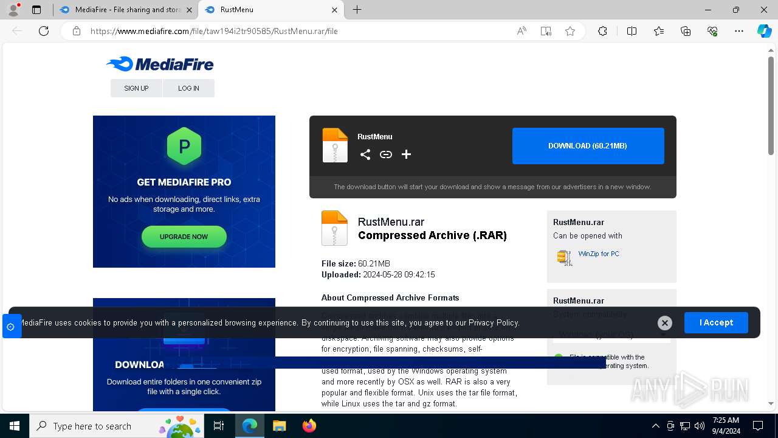This screenshot has width=778, height=438.
Task: Open the Favorites list
Action: tap(659, 31)
